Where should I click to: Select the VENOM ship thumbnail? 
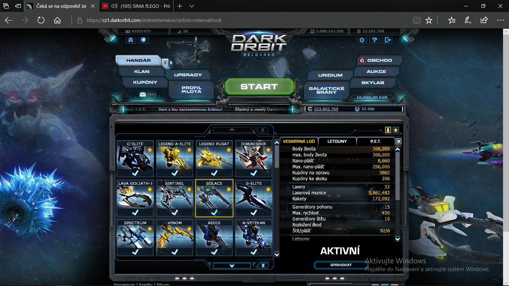175,238
